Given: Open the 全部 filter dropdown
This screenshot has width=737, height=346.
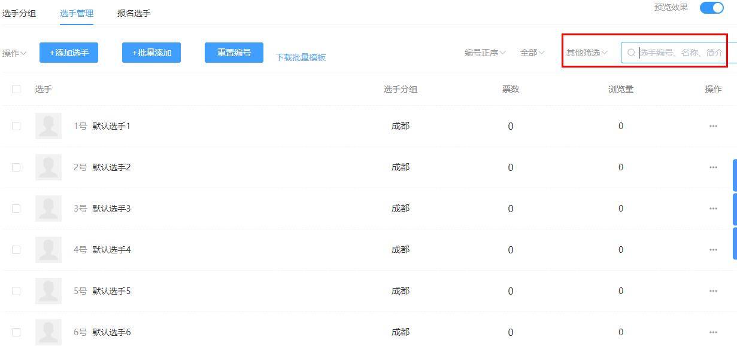Looking at the screenshot, I should (x=532, y=53).
